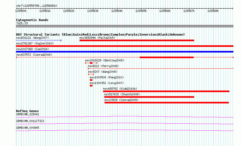
Task: Select the Cytogenetic Bands track title
Action: click(x=32, y=20)
